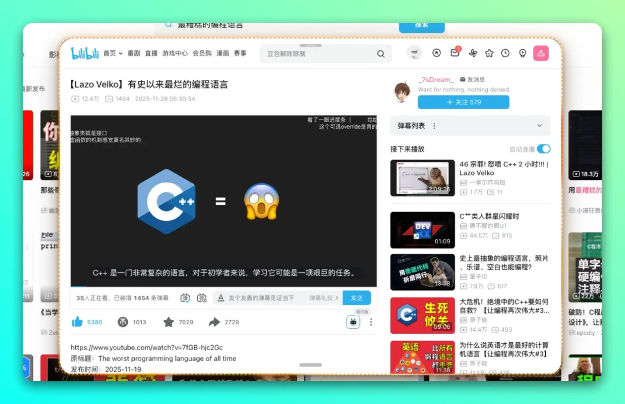Click the 搜索 button in background window
625x404 pixels.
tap(422, 27)
